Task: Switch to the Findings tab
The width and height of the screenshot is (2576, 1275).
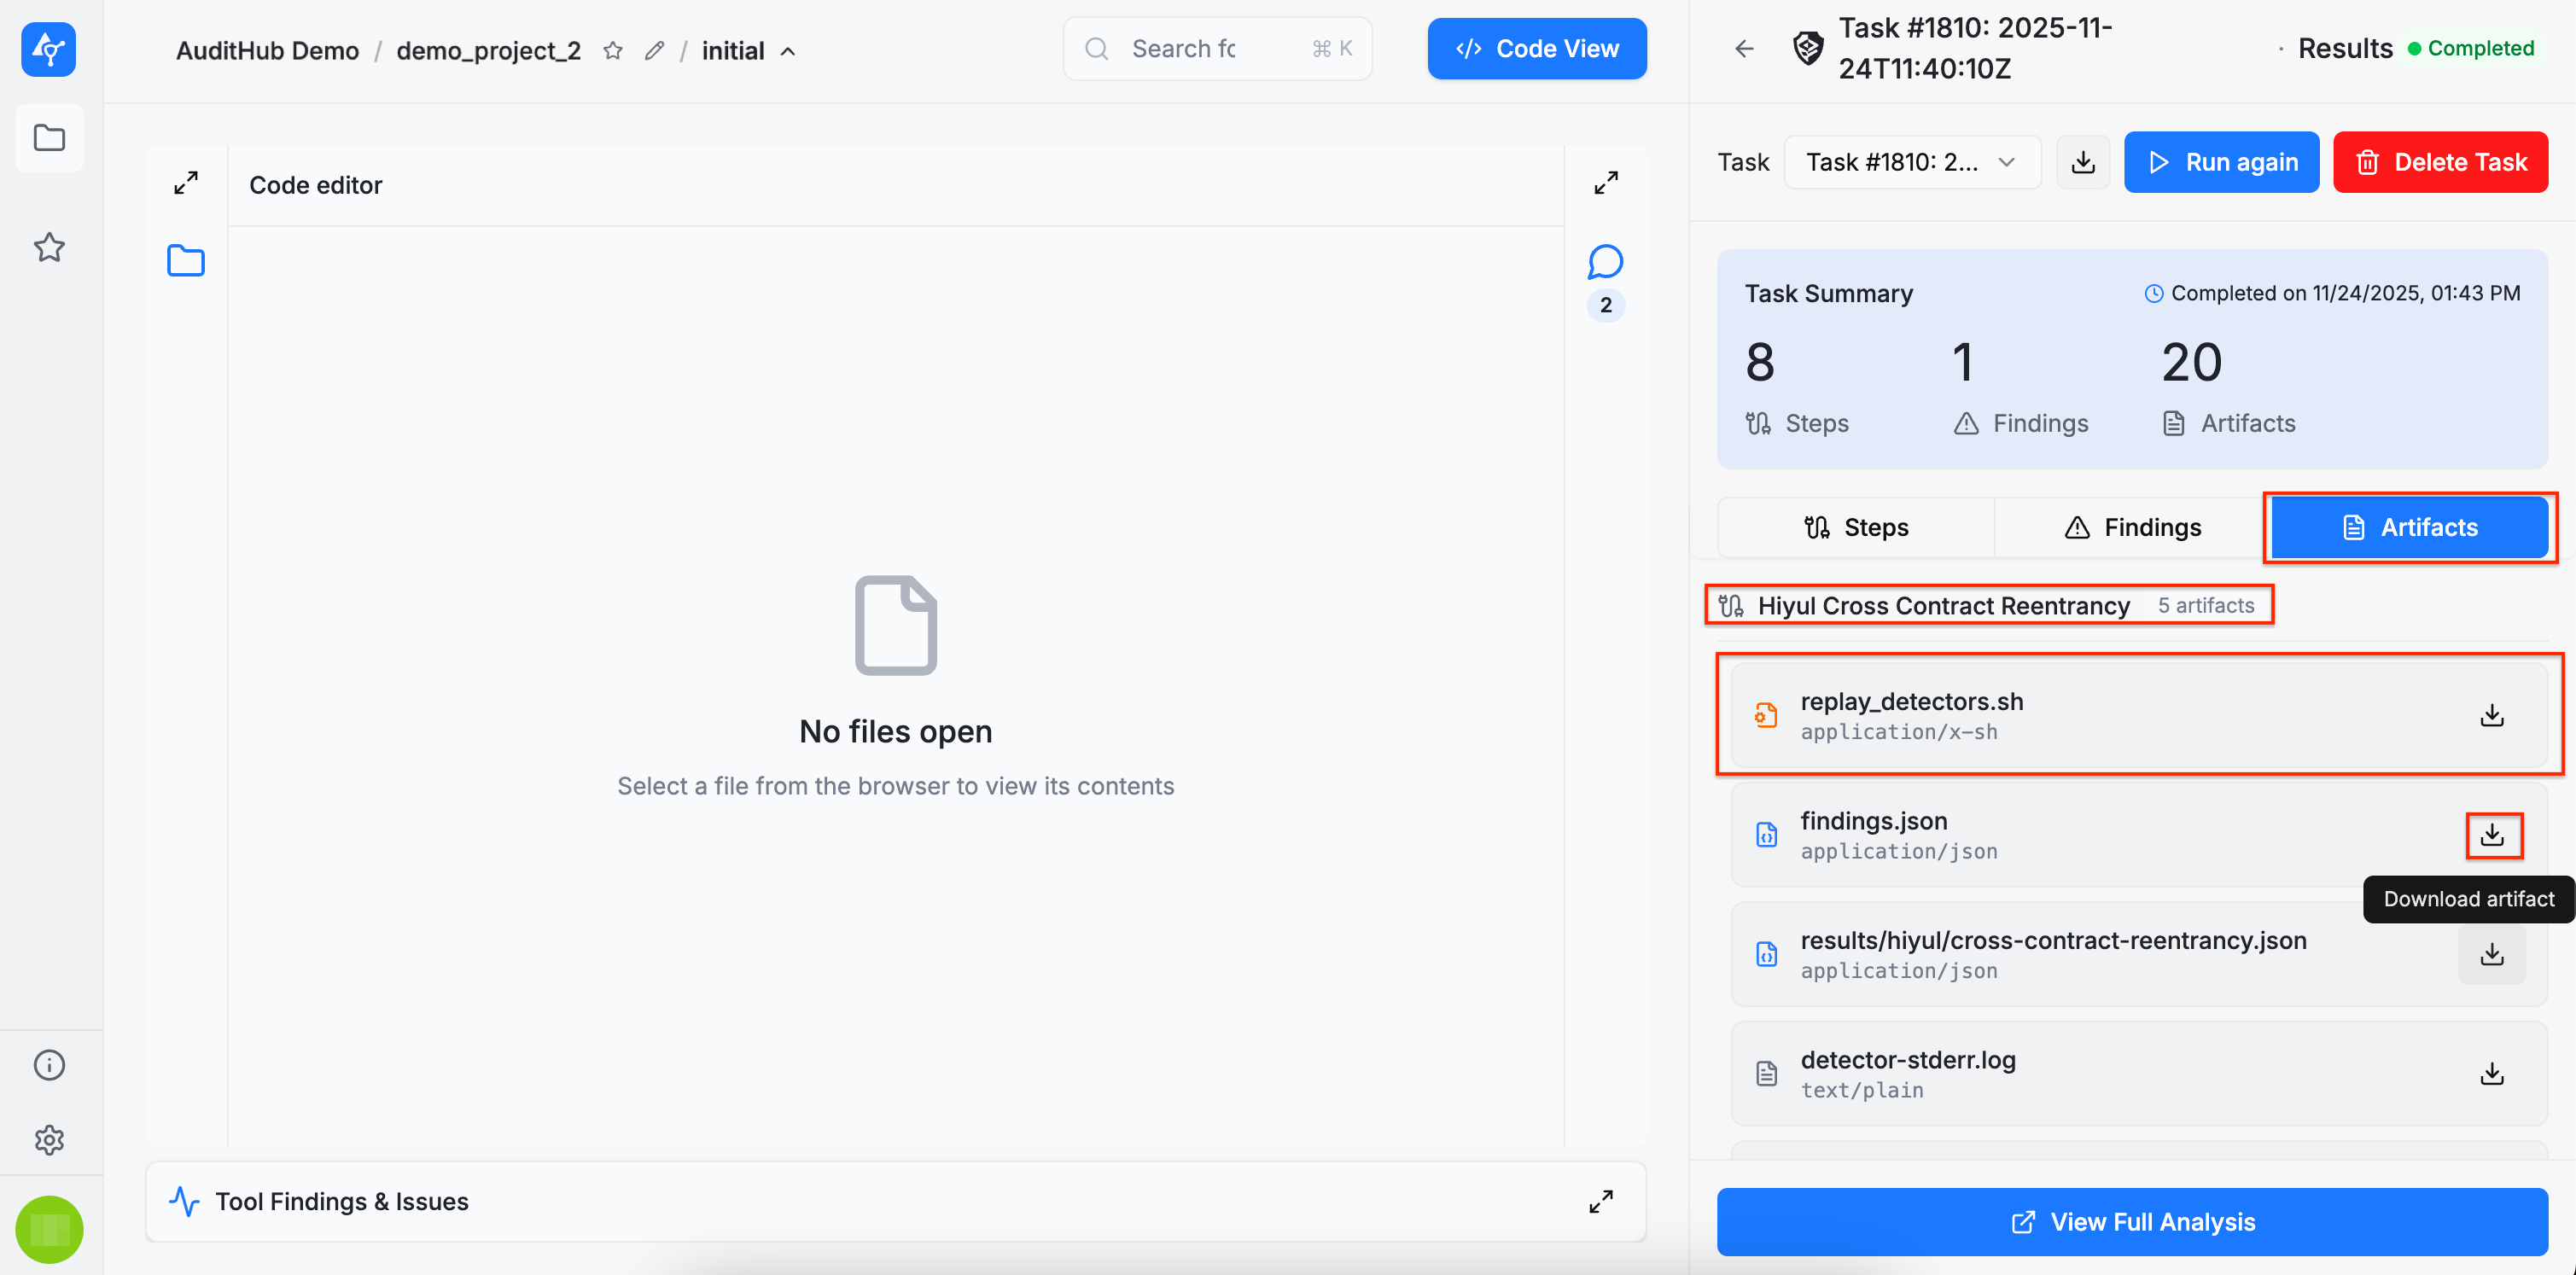Action: click(2132, 527)
